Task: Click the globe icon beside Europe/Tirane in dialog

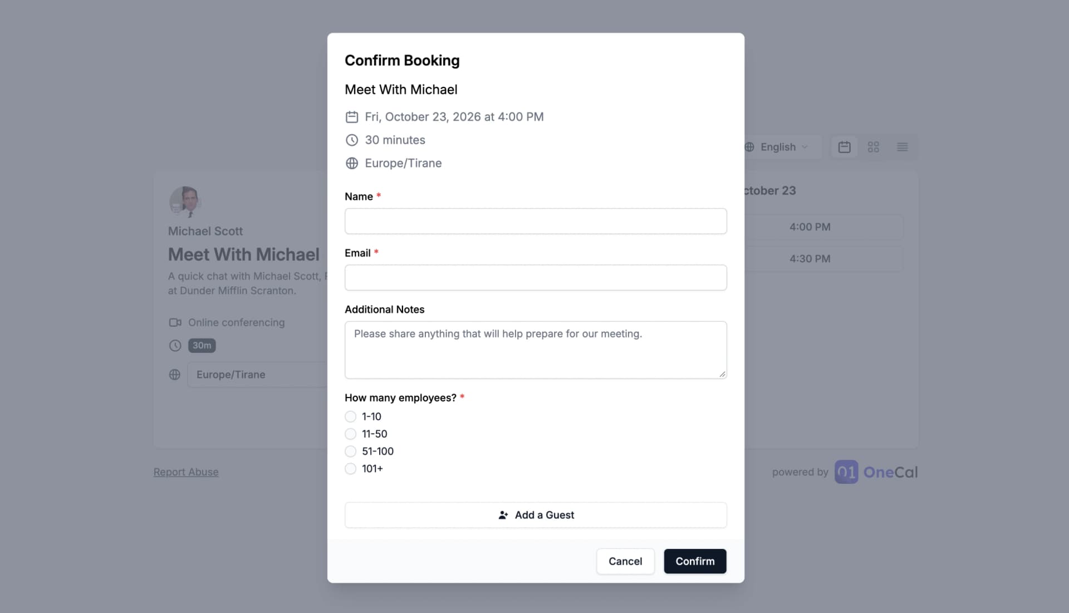Action: tap(352, 164)
